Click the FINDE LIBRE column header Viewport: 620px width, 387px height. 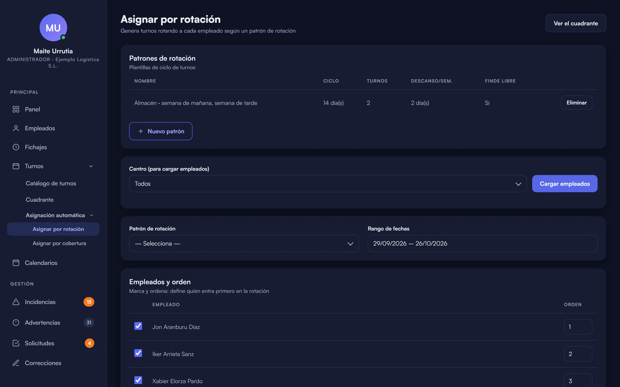pos(500,81)
